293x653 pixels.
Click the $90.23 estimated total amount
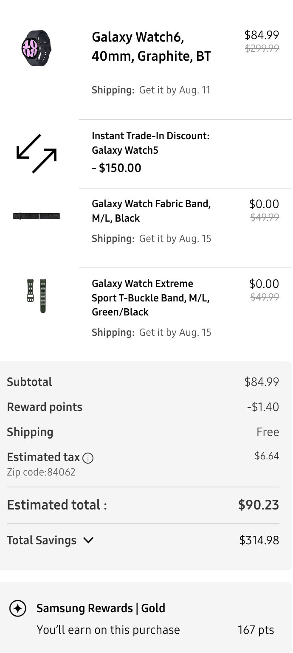(258, 505)
